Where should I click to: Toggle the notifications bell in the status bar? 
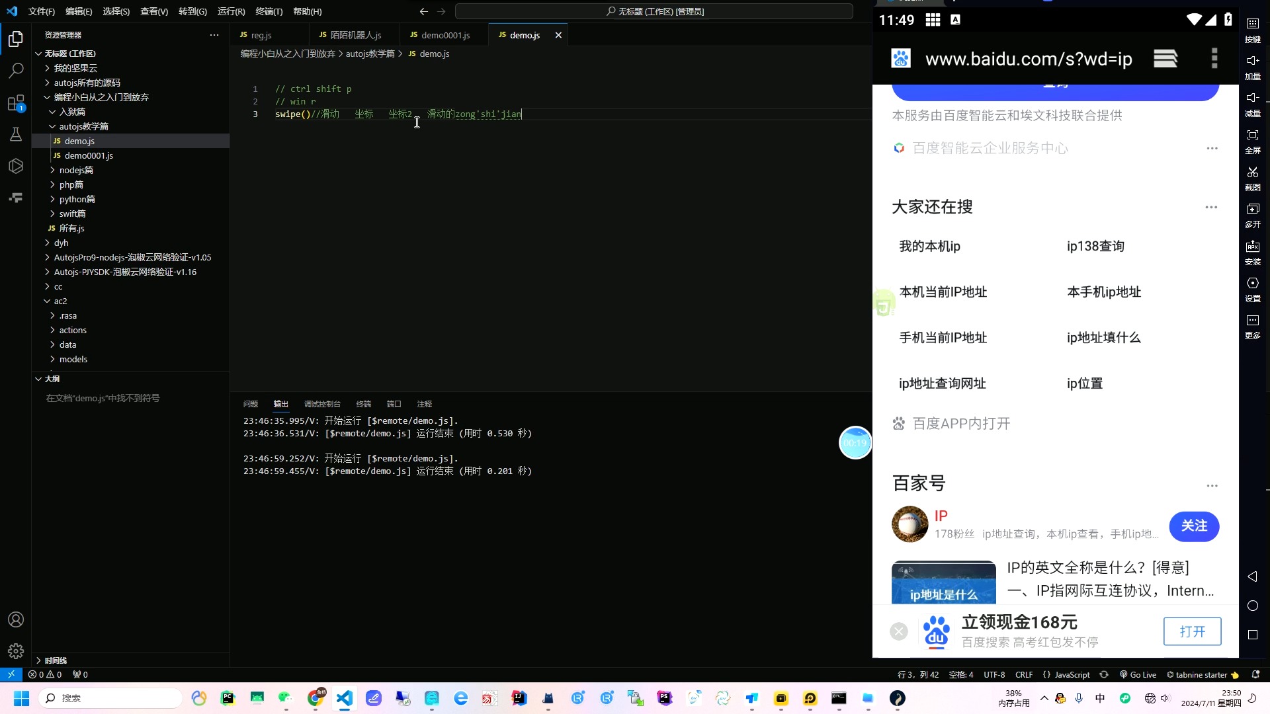point(1255,674)
